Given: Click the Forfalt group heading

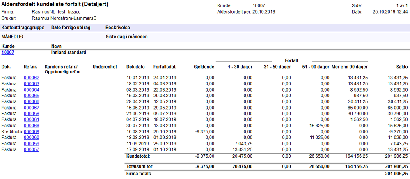Looking at the screenshot, I should click(292, 60).
